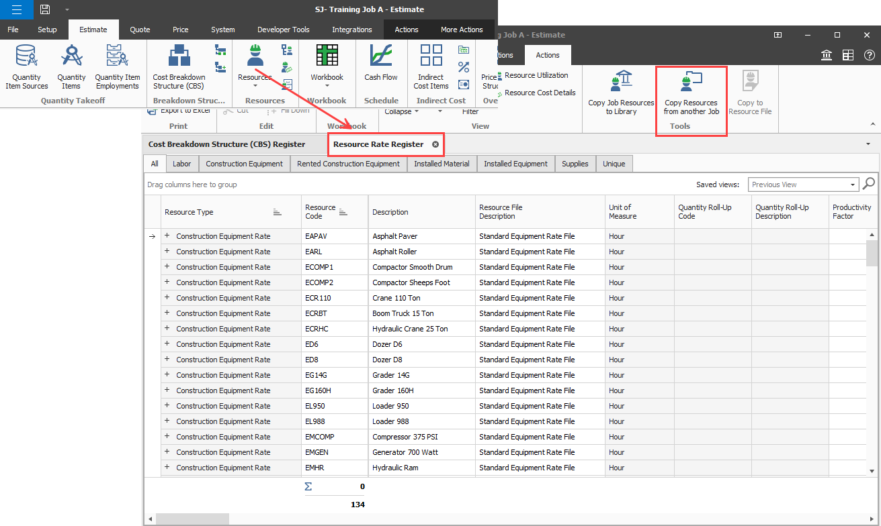881x526 pixels.
Task: Switch to the Quote ribbon tab
Action: point(140,30)
